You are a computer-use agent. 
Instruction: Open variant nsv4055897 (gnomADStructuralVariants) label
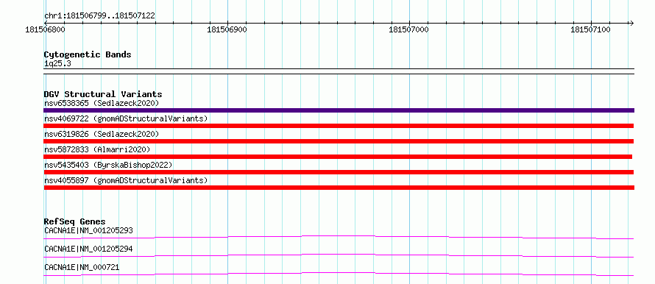tap(126, 180)
